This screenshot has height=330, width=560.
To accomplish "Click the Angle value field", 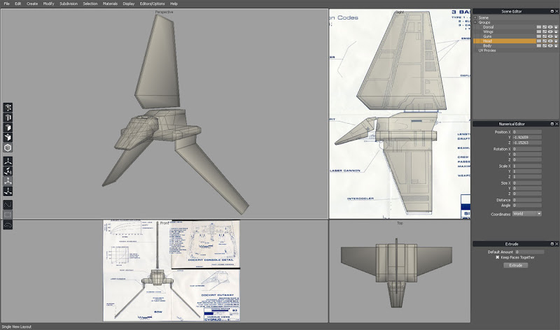I will (x=527, y=206).
